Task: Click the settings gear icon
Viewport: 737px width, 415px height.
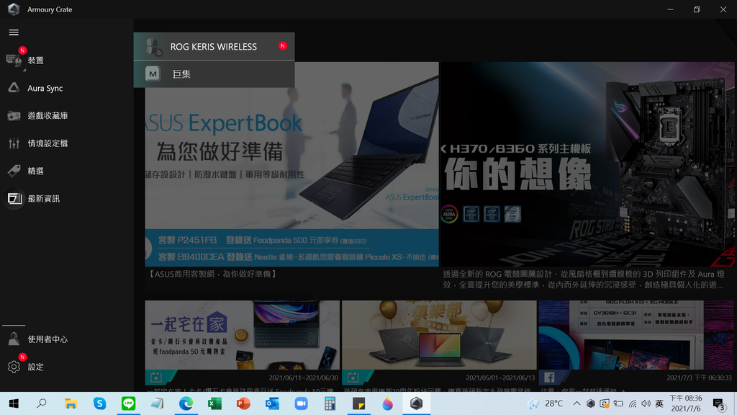Action: (x=14, y=367)
